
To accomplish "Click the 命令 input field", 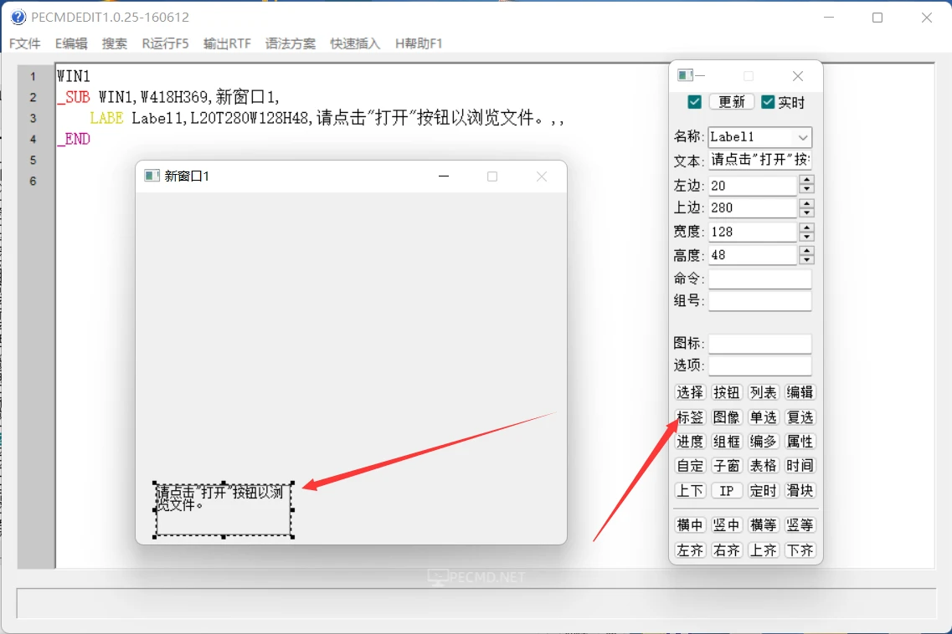I will pyautogui.click(x=759, y=279).
